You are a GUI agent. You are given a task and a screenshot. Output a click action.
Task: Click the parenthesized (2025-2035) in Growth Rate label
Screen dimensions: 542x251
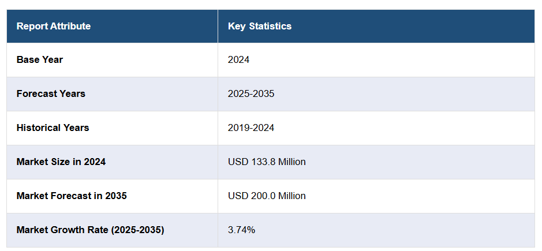click(x=137, y=230)
